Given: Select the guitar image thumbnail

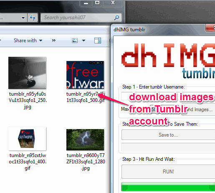Looking at the screenshot, I should (x=27, y=73).
